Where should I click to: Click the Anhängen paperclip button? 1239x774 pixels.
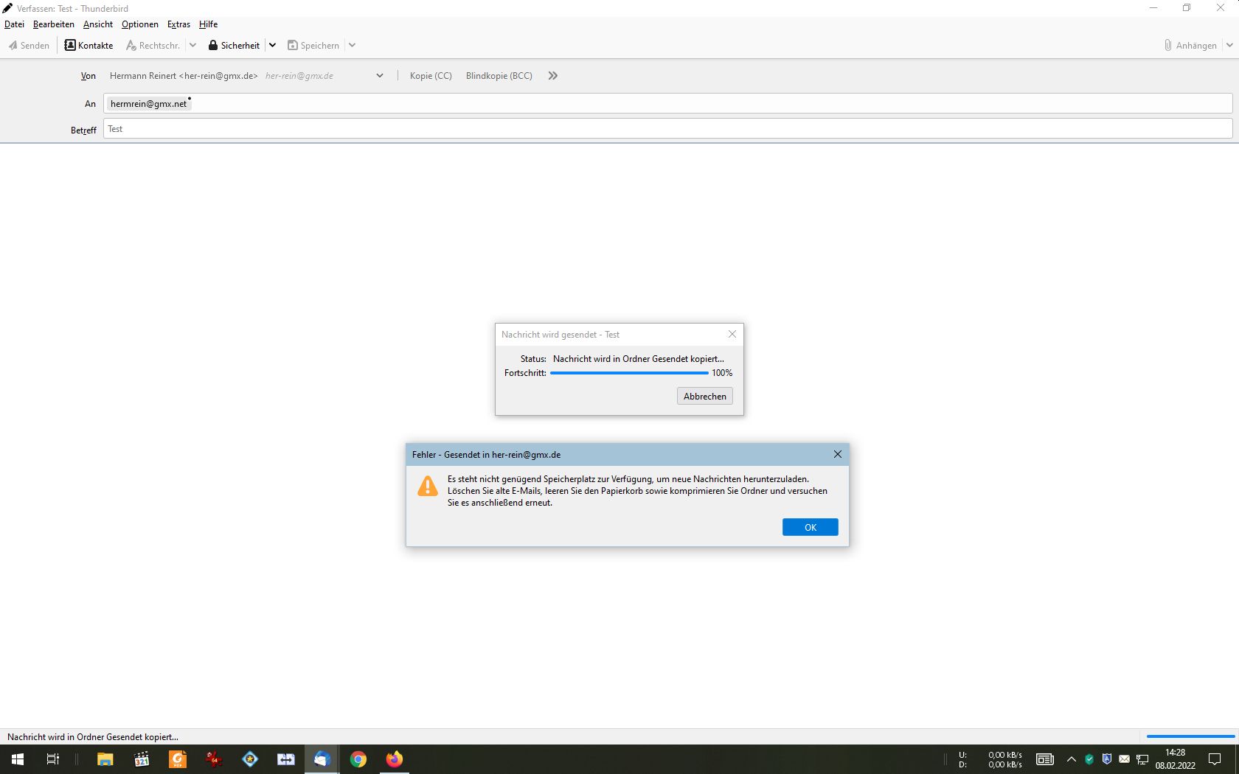[1190, 46]
